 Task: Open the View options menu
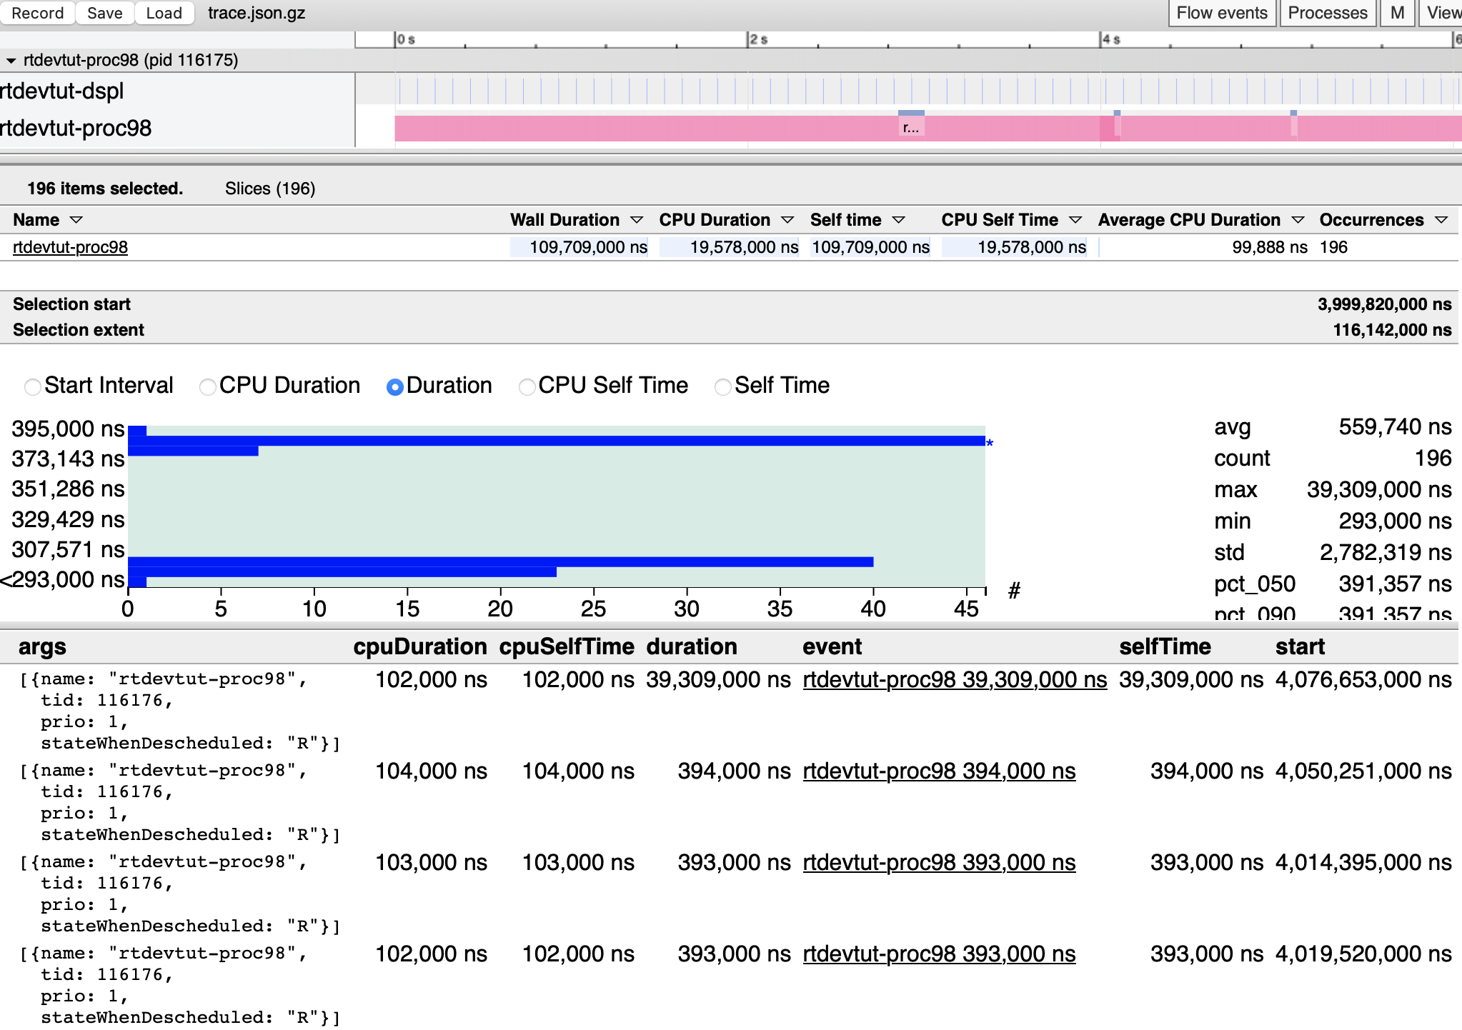[1442, 13]
